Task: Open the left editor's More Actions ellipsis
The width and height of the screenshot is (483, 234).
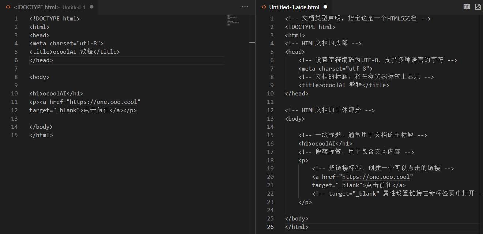Action: (x=245, y=7)
